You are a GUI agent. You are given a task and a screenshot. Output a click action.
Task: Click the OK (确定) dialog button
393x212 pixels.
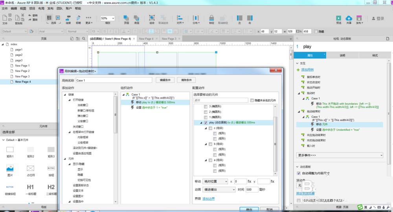249,209
